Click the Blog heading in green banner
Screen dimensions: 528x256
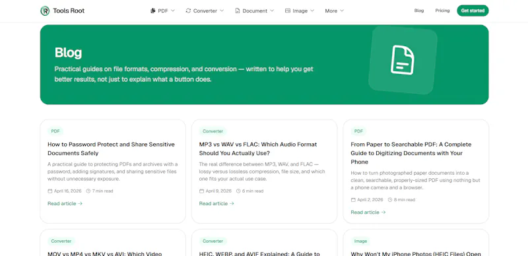(x=69, y=53)
